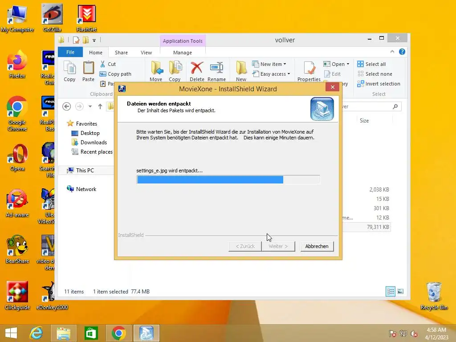Click the Copy to folder icon
The width and height of the screenshot is (456, 342).
(175, 71)
